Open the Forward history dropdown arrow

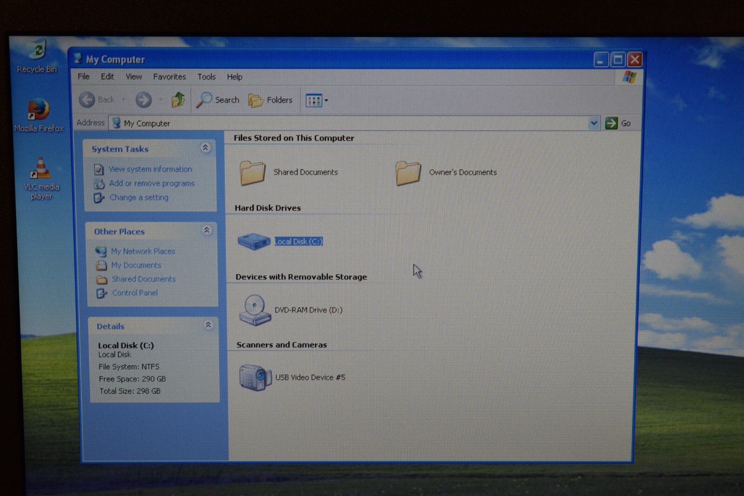click(160, 99)
